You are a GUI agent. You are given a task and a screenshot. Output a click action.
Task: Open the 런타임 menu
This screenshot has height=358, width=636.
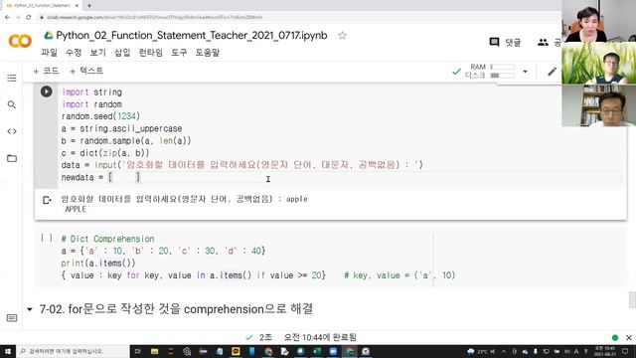(x=150, y=53)
